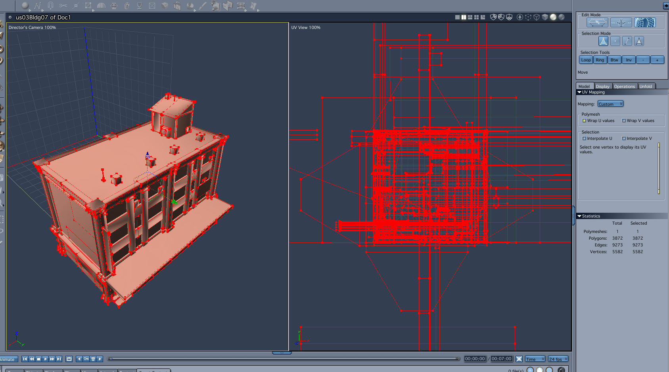The width and height of the screenshot is (669, 372).
Task: Toggle Interpolate V checkbox
Action: (624, 139)
